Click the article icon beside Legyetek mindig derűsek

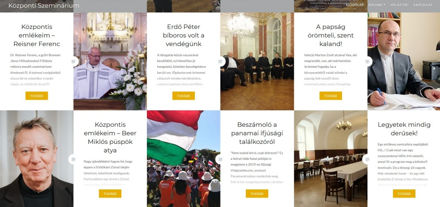[367, 159]
